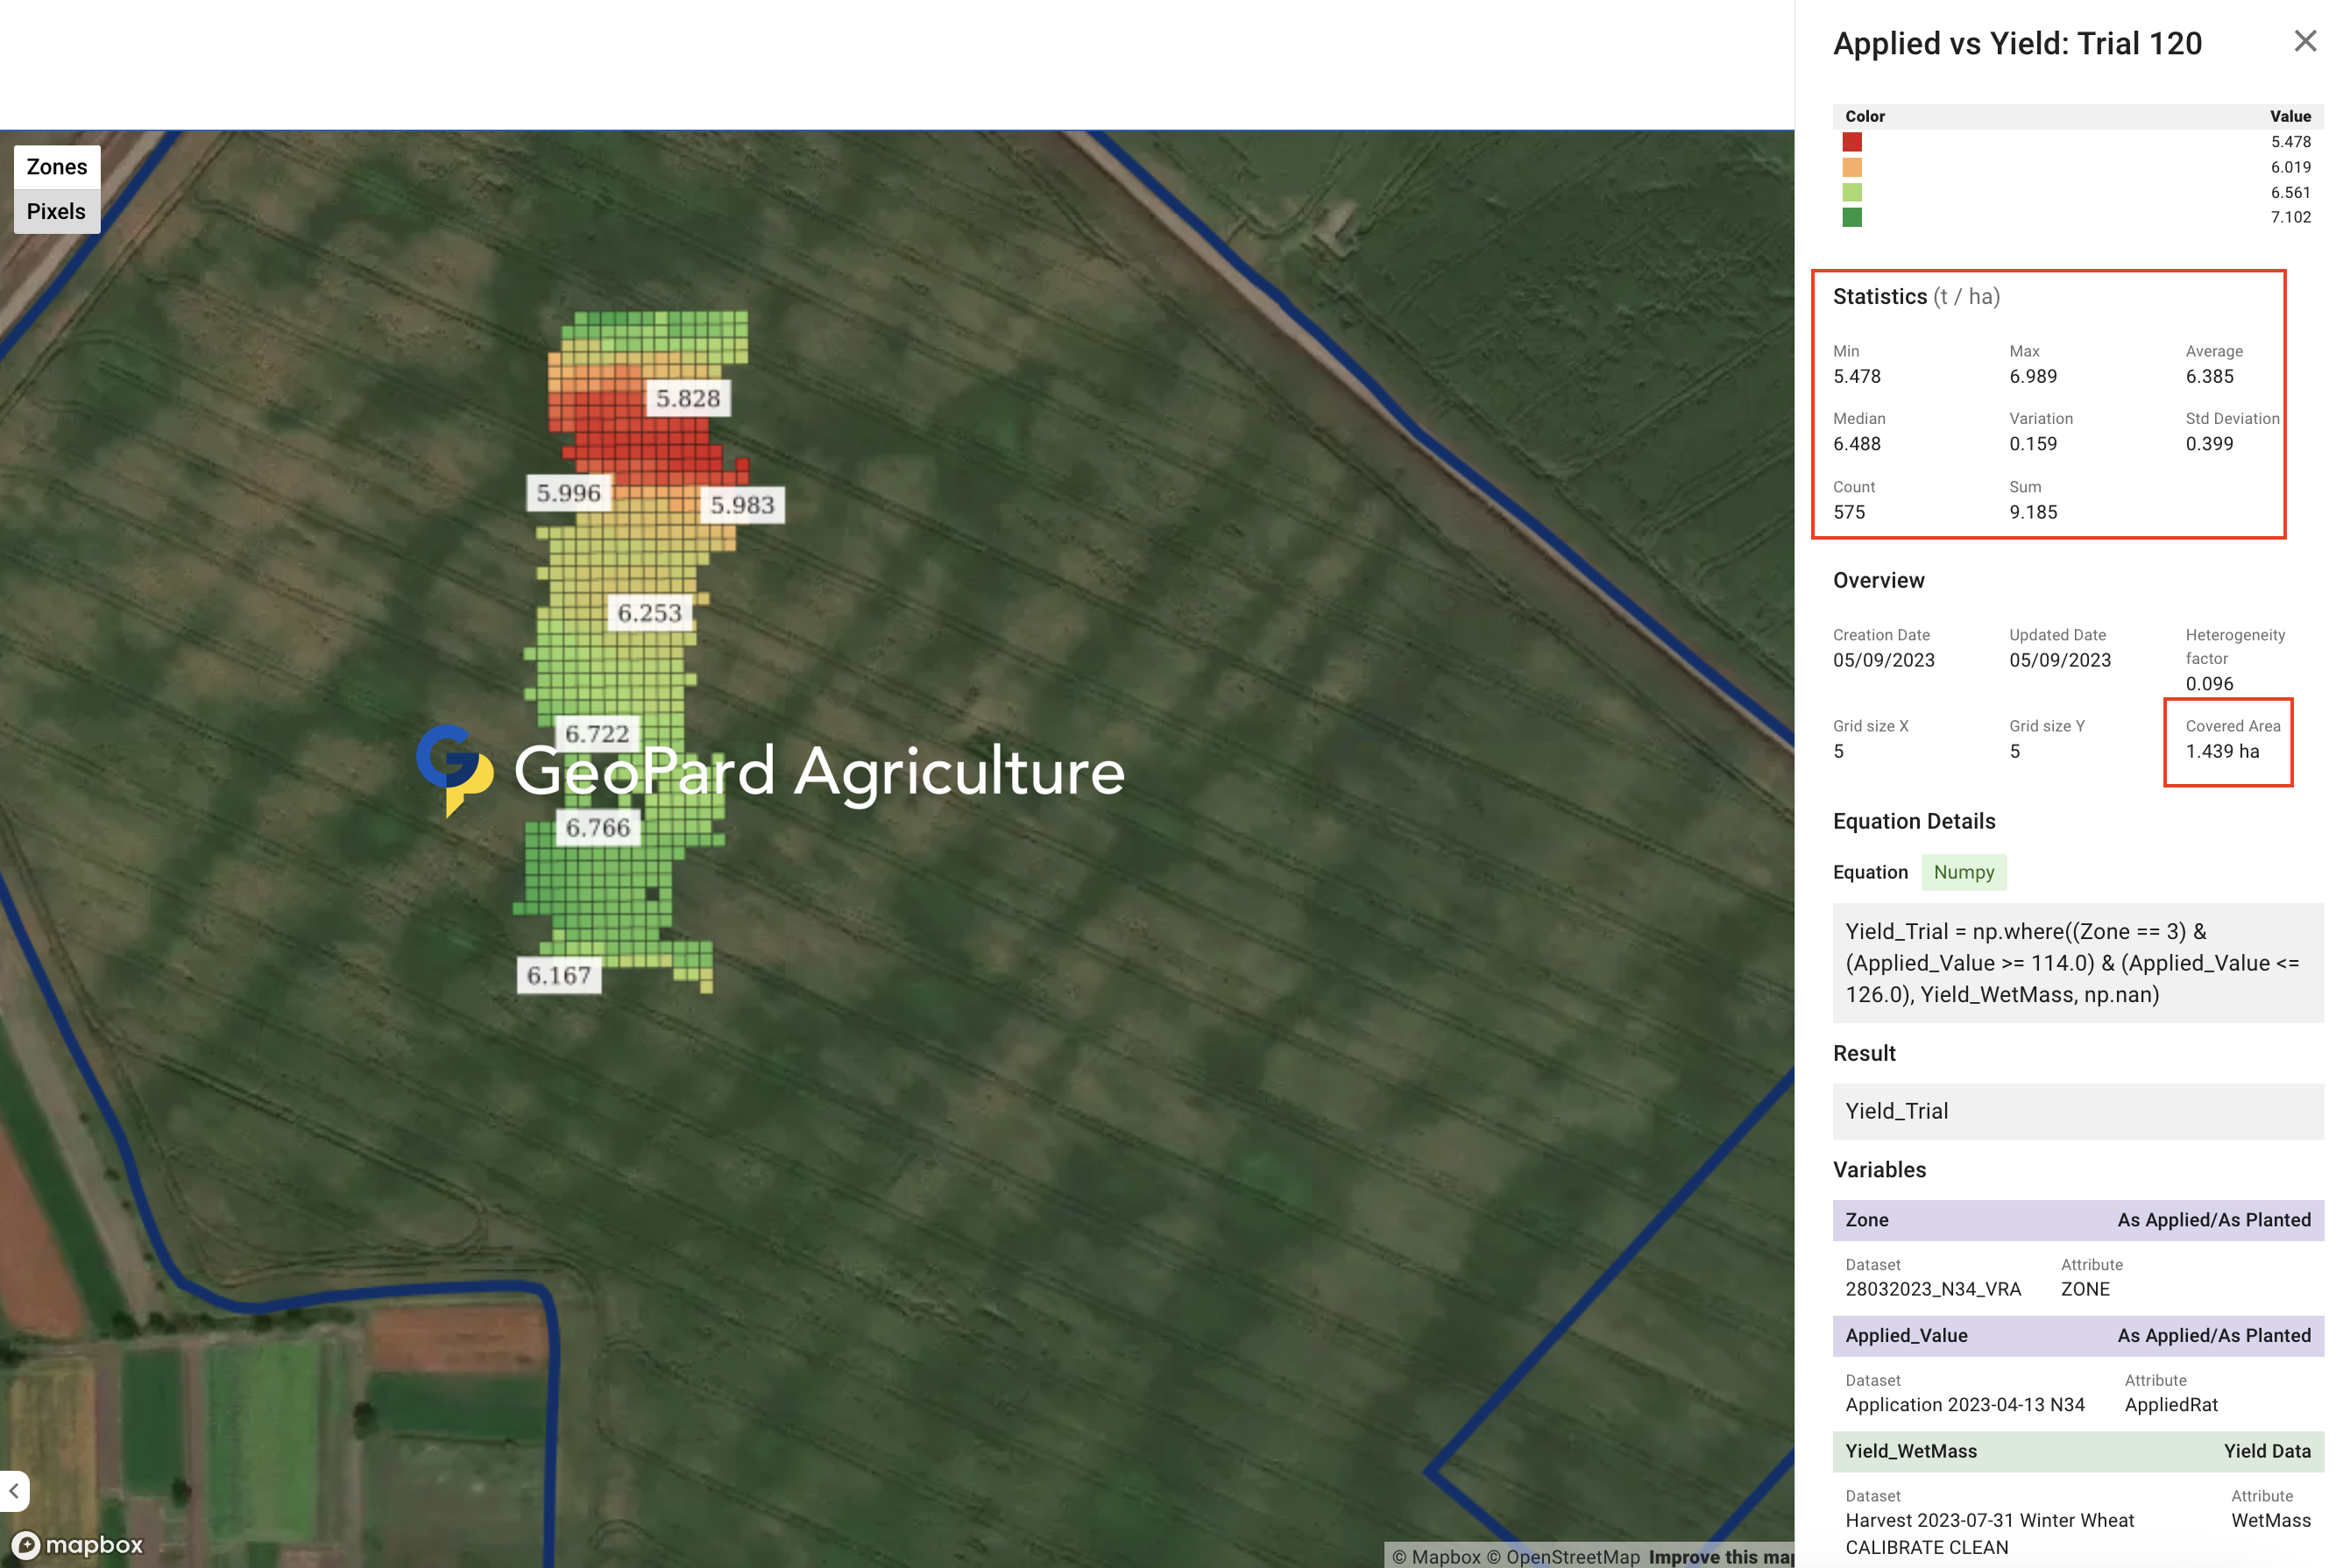Click the GeoPard Agriculture logo icon
2336x1568 pixels.
455,769
